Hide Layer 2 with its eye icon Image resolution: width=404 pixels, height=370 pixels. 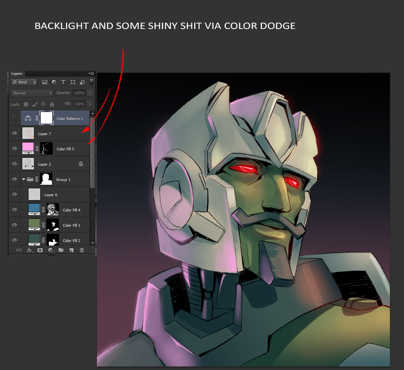[14, 164]
